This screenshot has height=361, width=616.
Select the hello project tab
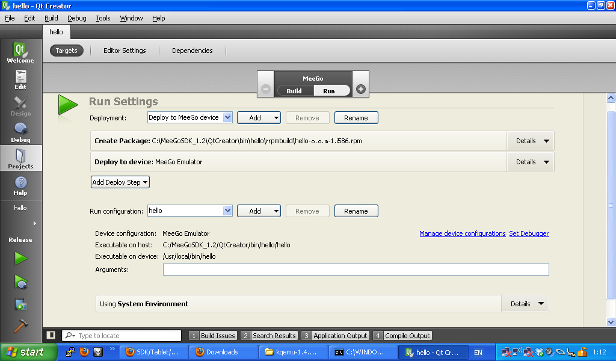pyautogui.click(x=56, y=32)
